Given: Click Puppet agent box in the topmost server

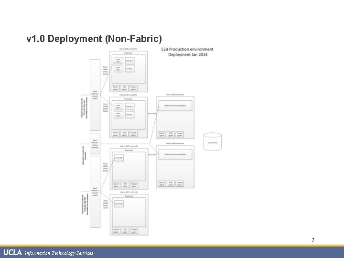Looking at the screenshot, I should tap(133, 88).
